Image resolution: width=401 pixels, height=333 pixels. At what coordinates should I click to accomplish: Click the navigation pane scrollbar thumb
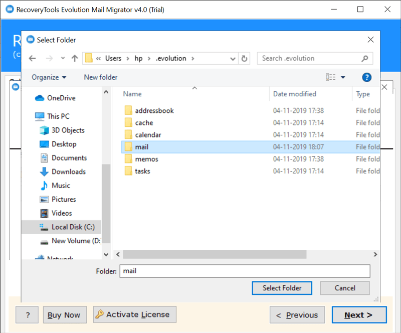[x=106, y=204]
